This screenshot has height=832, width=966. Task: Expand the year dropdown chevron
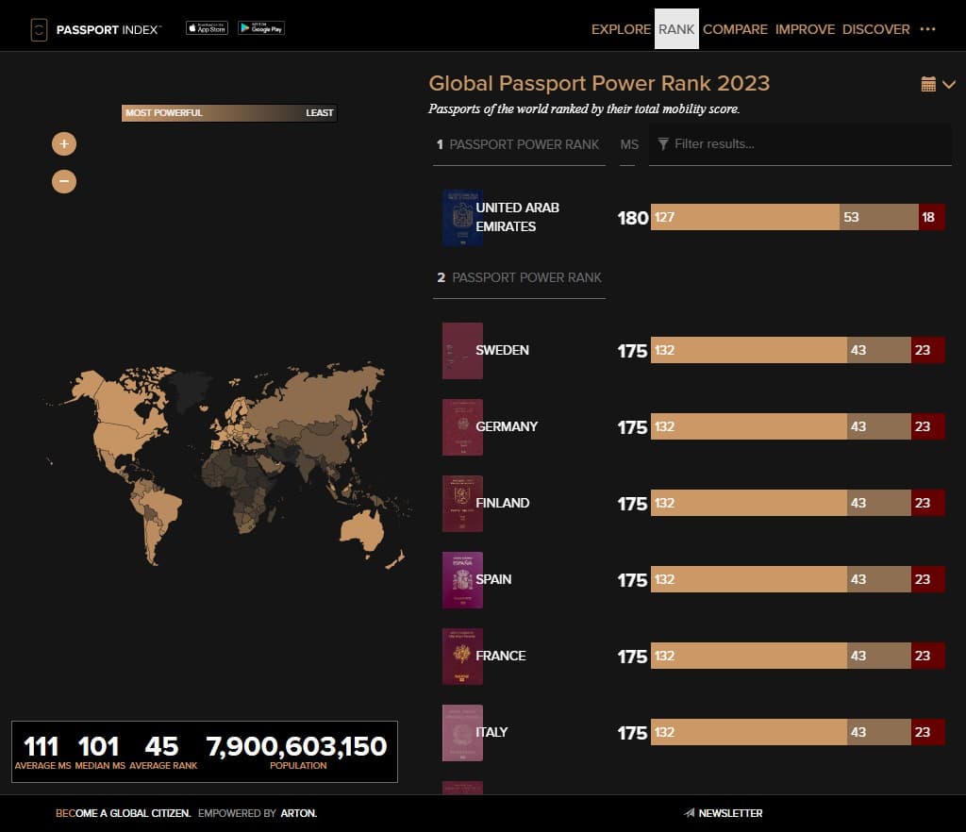click(x=949, y=85)
